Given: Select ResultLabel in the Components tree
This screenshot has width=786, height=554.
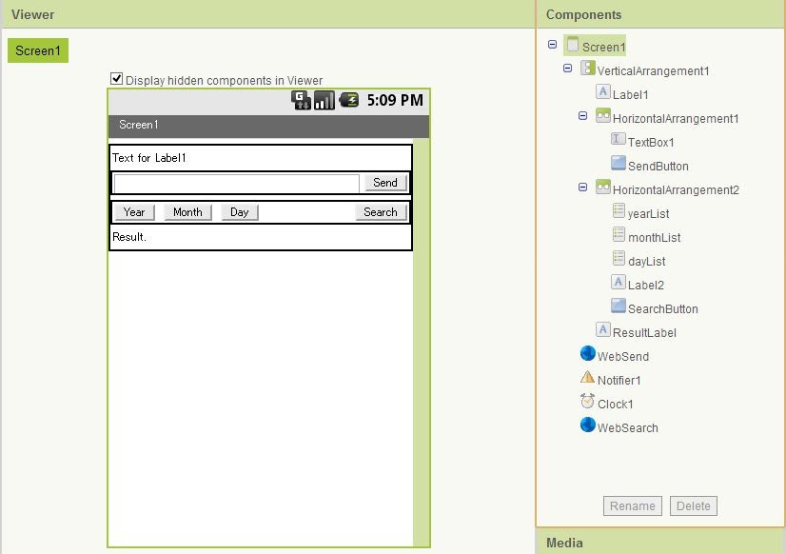Looking at the screenshot, I should click(644, 332).
